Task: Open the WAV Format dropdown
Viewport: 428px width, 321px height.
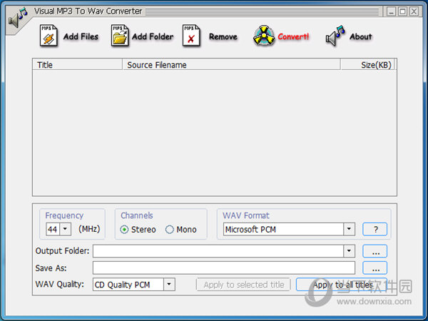Action: pos(349,229)
